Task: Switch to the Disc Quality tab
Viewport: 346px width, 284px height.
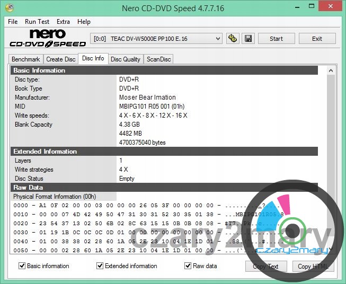Action: 125,59
